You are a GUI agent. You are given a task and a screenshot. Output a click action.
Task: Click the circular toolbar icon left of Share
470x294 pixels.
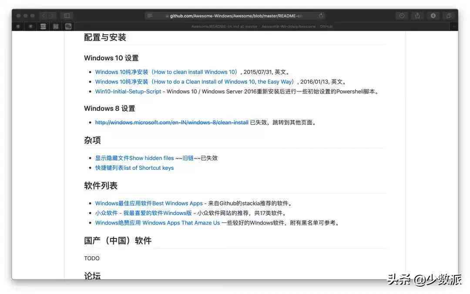[402, 16]
